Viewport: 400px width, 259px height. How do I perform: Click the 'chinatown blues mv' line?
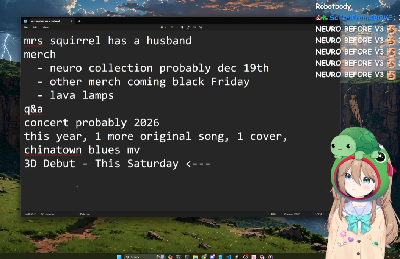coord(82,150)
